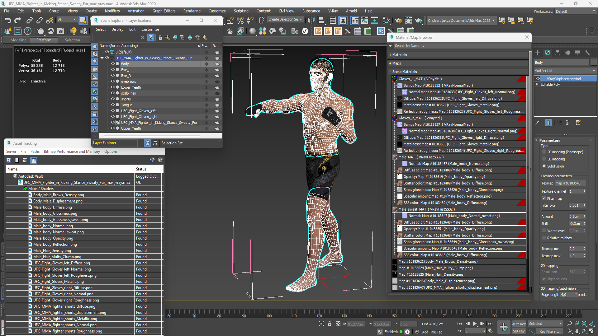This screenshot has width=598, height=336.
Task: Collapse the UFC_MMA_Fighter layer in Scene Explorer
Action: click(102, 58)
